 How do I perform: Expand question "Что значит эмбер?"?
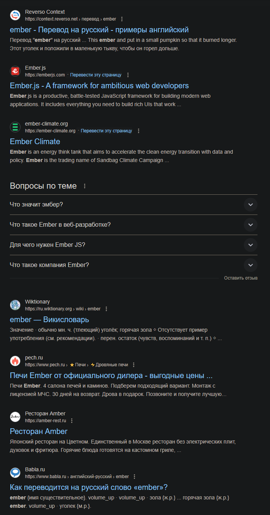pyautogui.click(x=250, y=205)
